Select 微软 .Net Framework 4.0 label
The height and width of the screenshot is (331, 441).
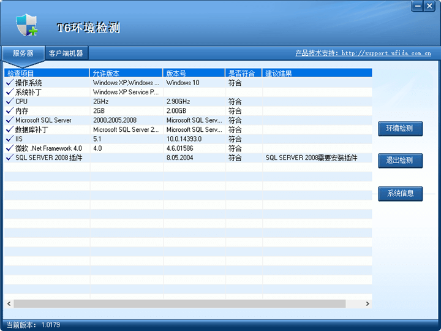coord(48,148)
